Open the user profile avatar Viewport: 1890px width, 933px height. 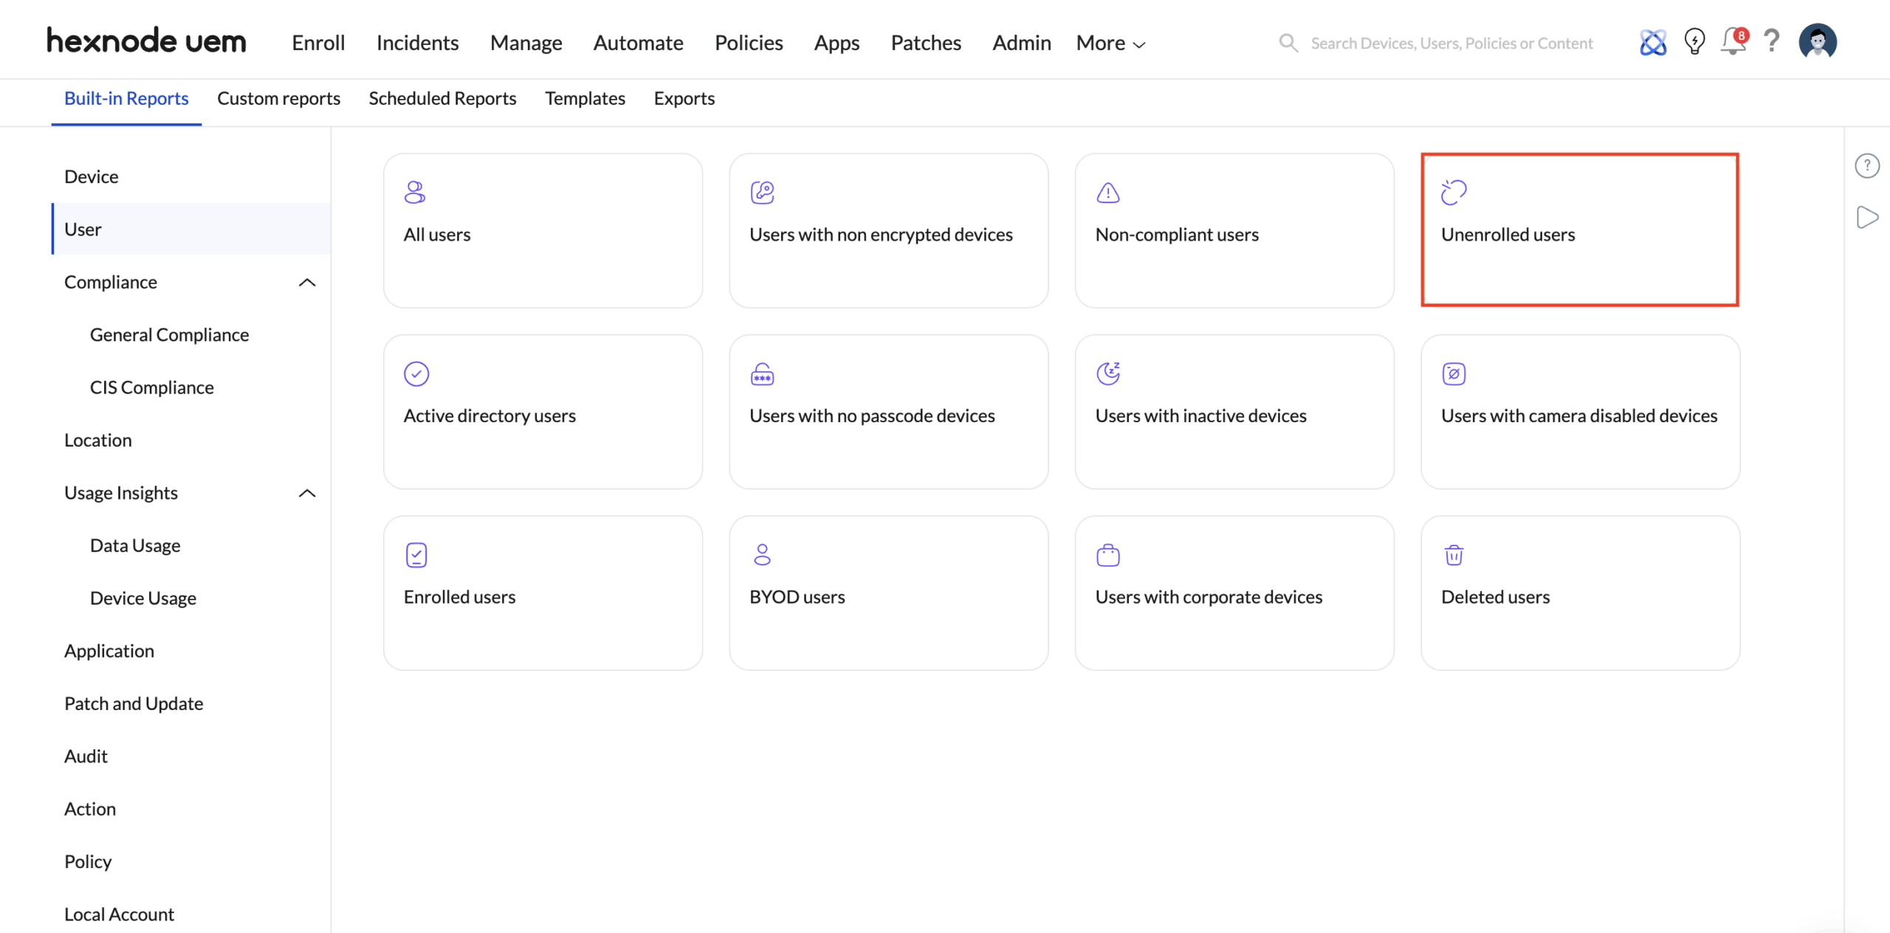click(x=1817, y=42)
